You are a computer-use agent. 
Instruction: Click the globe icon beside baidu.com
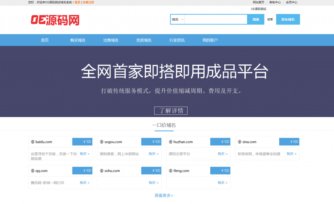point(32,142)
